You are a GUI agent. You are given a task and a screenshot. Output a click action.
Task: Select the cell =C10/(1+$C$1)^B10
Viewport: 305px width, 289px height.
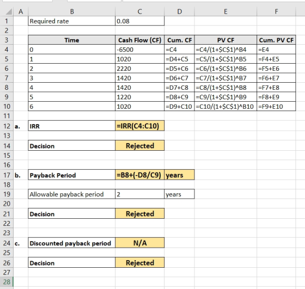click(x=225, y=106)
